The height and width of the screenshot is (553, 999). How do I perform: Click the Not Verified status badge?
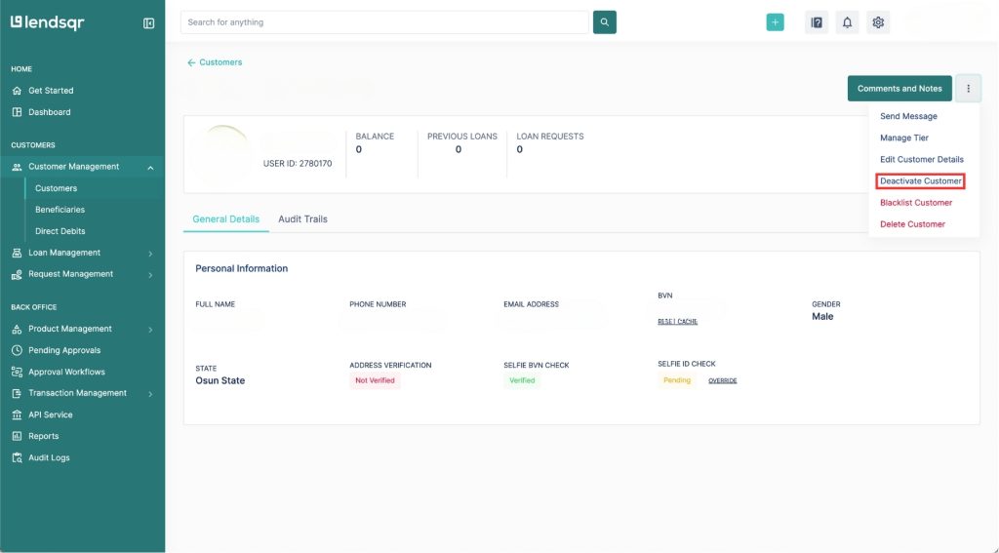coord(375,381)
